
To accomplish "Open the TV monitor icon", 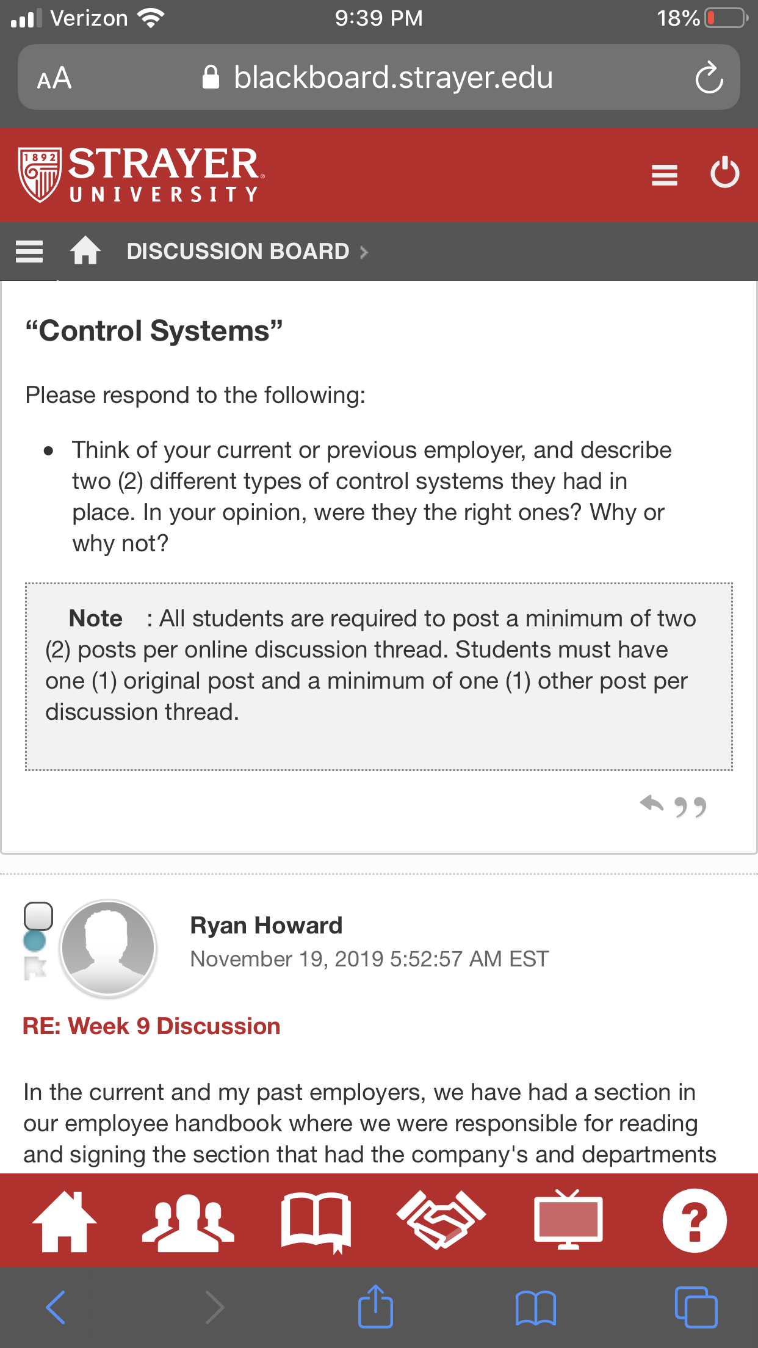I will [568, 1219].
